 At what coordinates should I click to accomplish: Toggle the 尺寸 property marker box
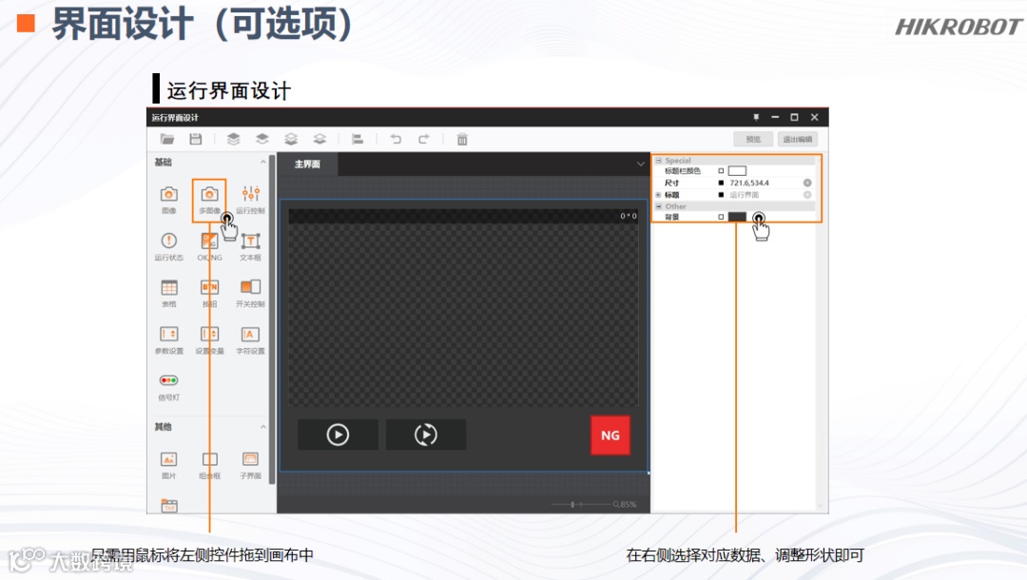721,183
